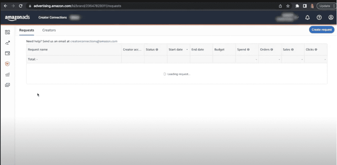Screen dimensions: 337x165
Task: Open the dashboard grid icon in sidebar
Action: pyautogui.click(x=7, y=32)
